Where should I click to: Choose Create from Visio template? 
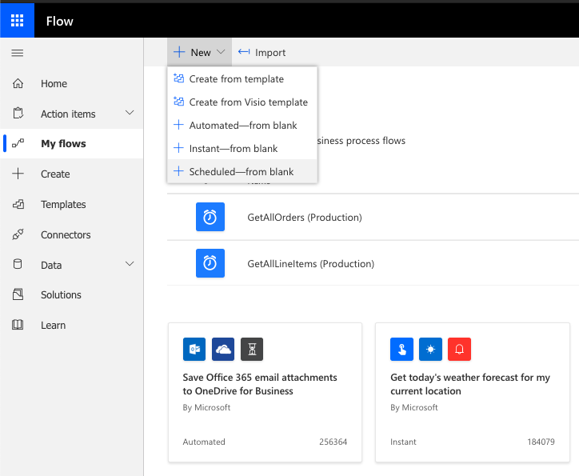click(x=248, y=102)
